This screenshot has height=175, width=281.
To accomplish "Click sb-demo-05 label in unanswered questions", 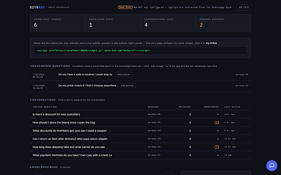I will click(242, 75).
